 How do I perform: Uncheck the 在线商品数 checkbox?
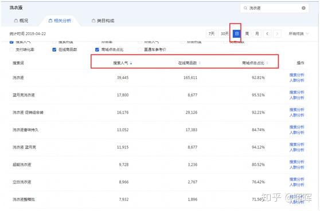54,49
